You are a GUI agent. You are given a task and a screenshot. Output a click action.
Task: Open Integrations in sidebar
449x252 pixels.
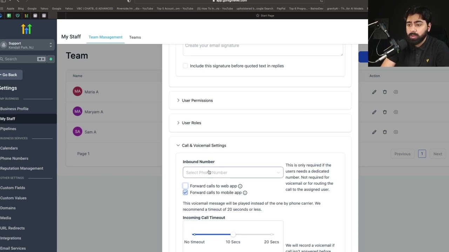[x=11, y=238]
